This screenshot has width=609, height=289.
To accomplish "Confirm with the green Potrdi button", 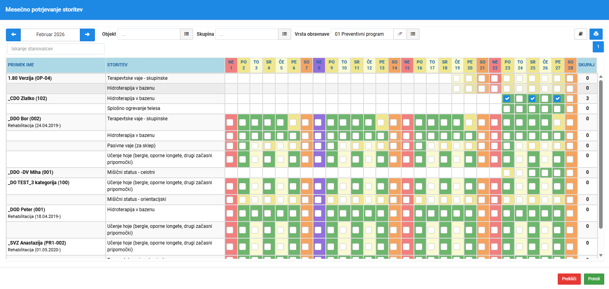I will click(x=594, y=279).
